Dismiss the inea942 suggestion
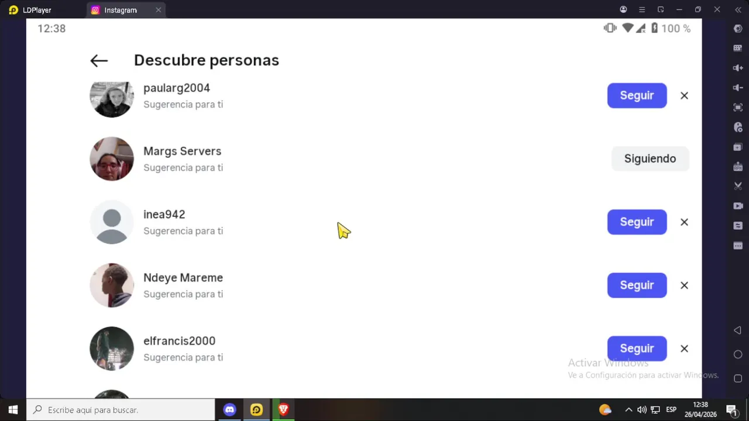This screenshot has height=421, width=749. point(684,222)
